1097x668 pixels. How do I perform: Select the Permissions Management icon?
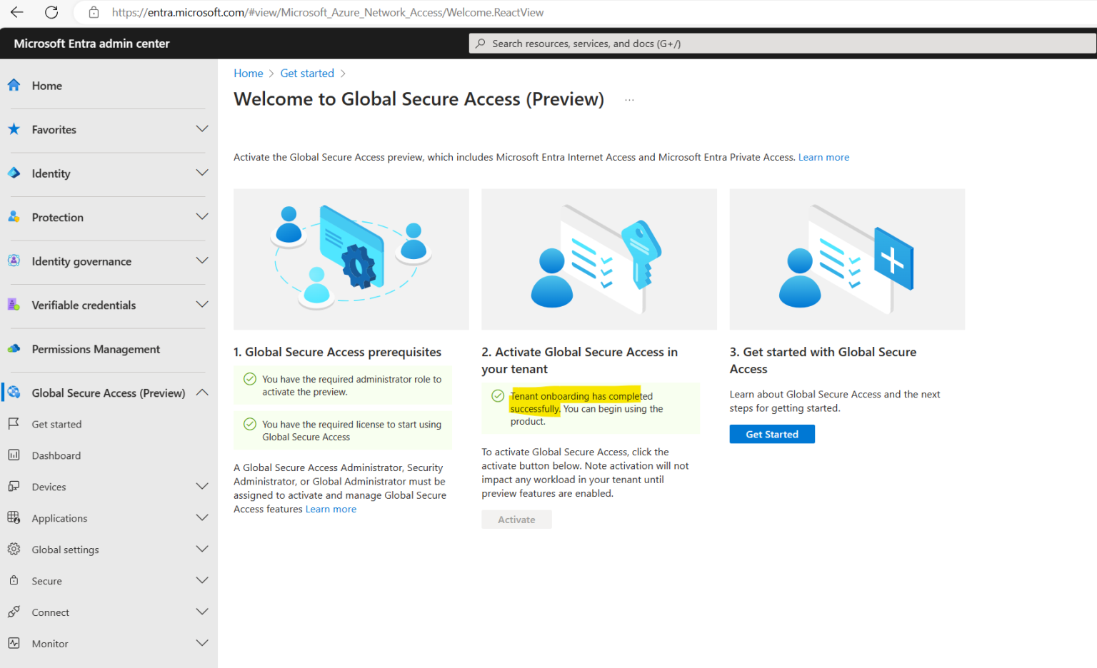pyautogui.click(x=13, y=349)
